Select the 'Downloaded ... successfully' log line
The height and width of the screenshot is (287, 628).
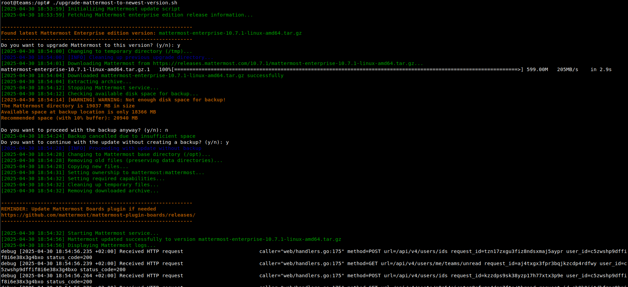(x=142, y=75)
